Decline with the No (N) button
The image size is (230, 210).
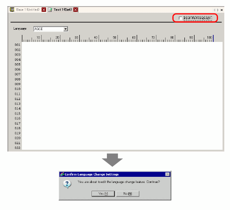coord(127,194)
